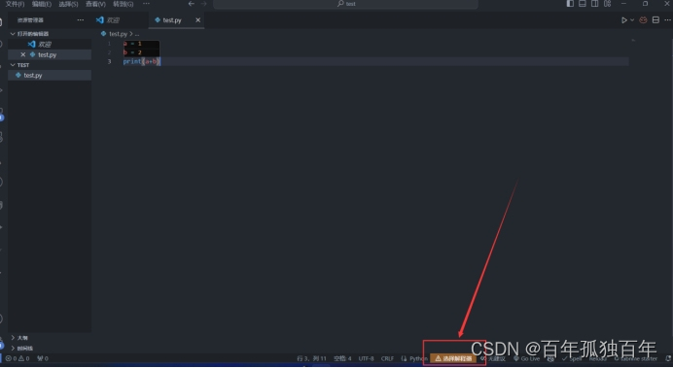
Task: Select 欢迎 in open editors list
Action: point(50,44)
